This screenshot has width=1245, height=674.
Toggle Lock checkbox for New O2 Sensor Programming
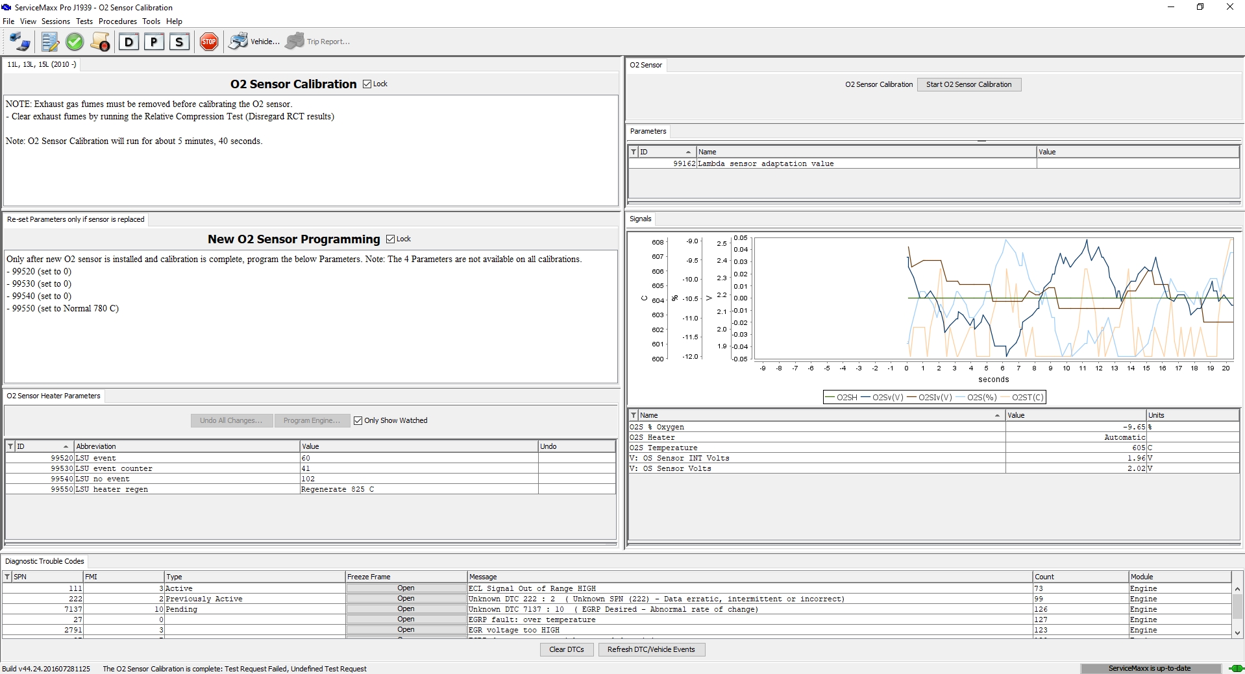tap(391, 239)
